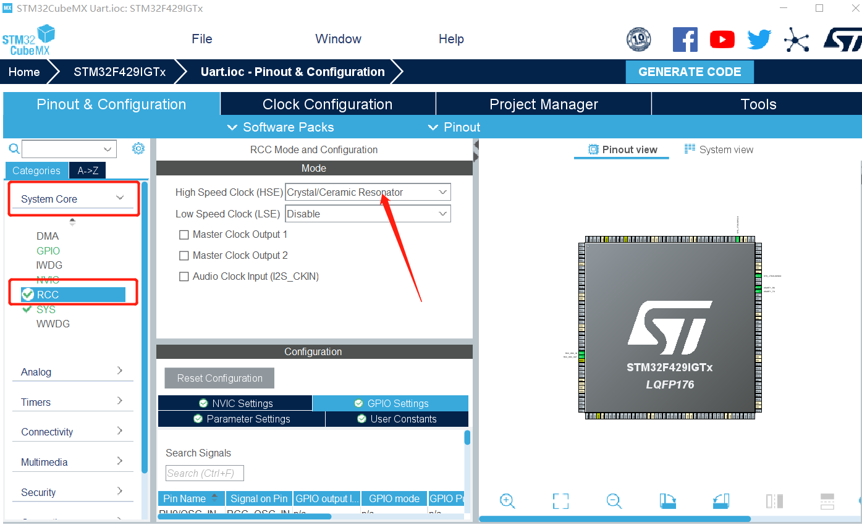Switch to Pinout view
The height and width of the screenshot is (525, 862).
622,149
